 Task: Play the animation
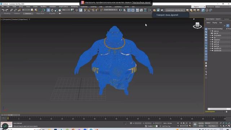click(x=184, y=123)
